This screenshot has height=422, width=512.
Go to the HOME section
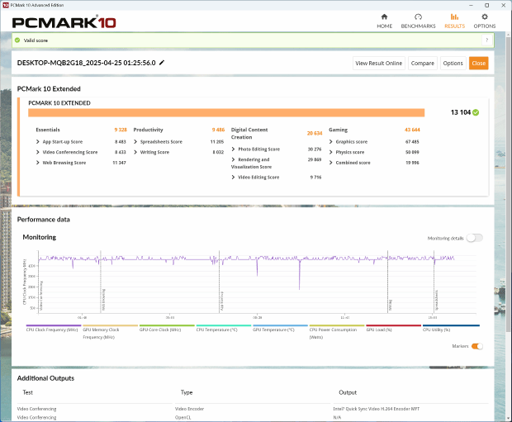[x=384, y=21]
